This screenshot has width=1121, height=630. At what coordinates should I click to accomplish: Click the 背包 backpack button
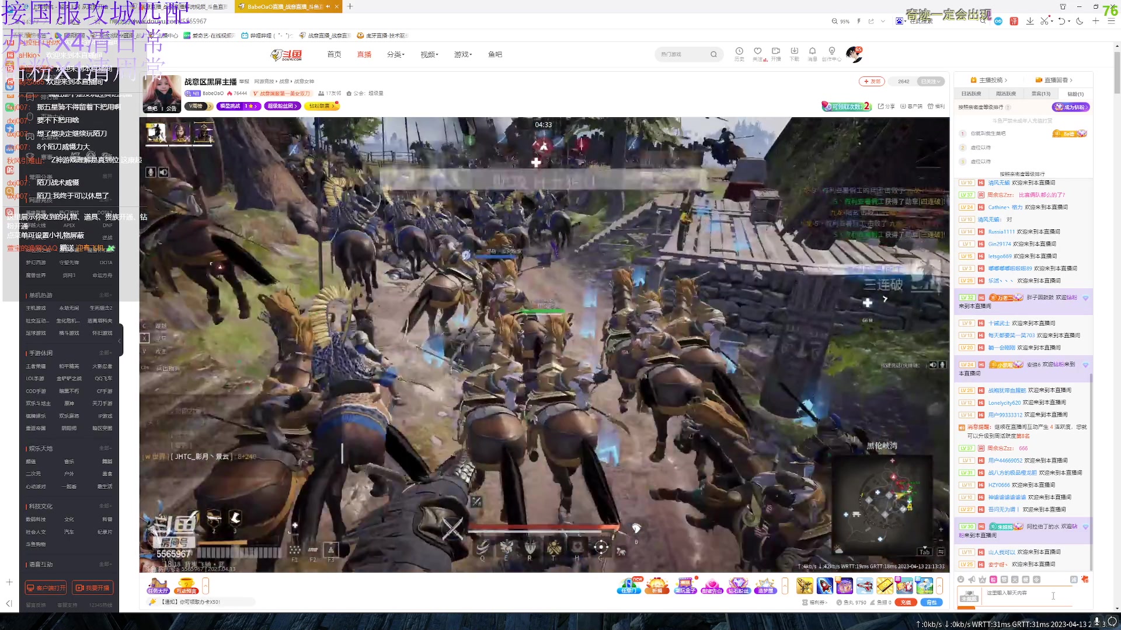(931, 603)
